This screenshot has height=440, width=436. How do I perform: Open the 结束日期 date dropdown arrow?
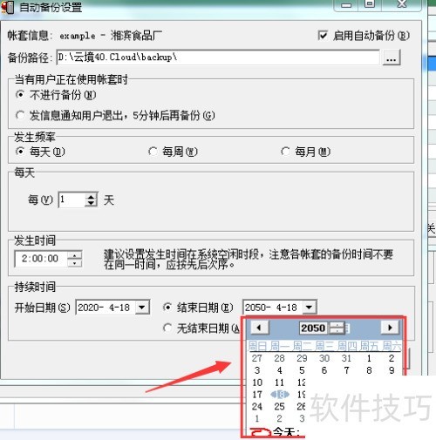tap(310, 308)
